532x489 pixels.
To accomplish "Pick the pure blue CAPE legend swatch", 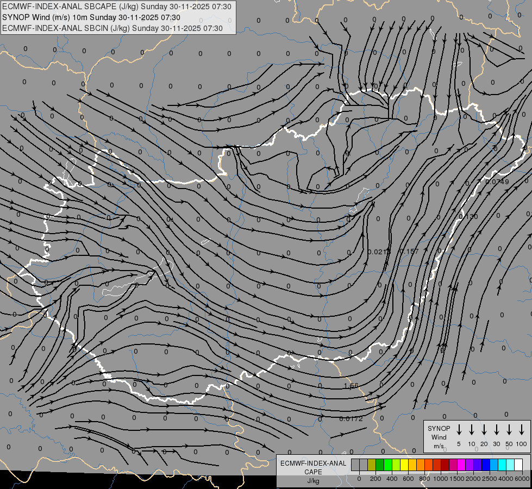I will [x=486, y=465].
